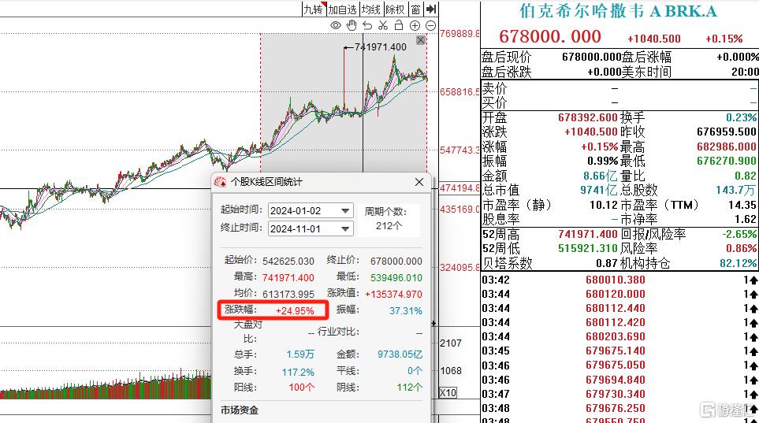Click the 昨收 value 676959.500
The image size is (759, 423).
(x=727, y=132)
